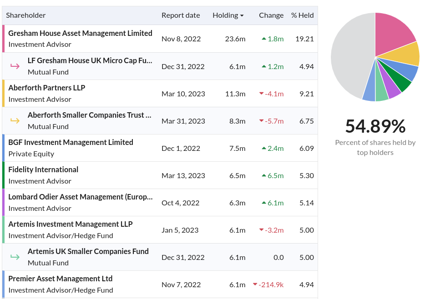The width and height of the screenshot is (425, 299).
Task: Click the 7.5m holding value
Action: click(x=238, y=148)
